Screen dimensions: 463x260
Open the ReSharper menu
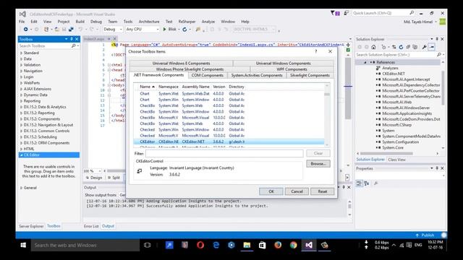[187, 22]
